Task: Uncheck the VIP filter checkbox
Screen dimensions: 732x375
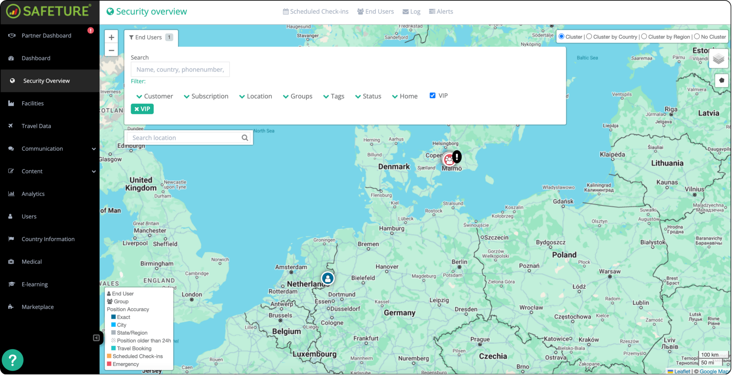Action: pyautogui.click(x=432, y=95)
